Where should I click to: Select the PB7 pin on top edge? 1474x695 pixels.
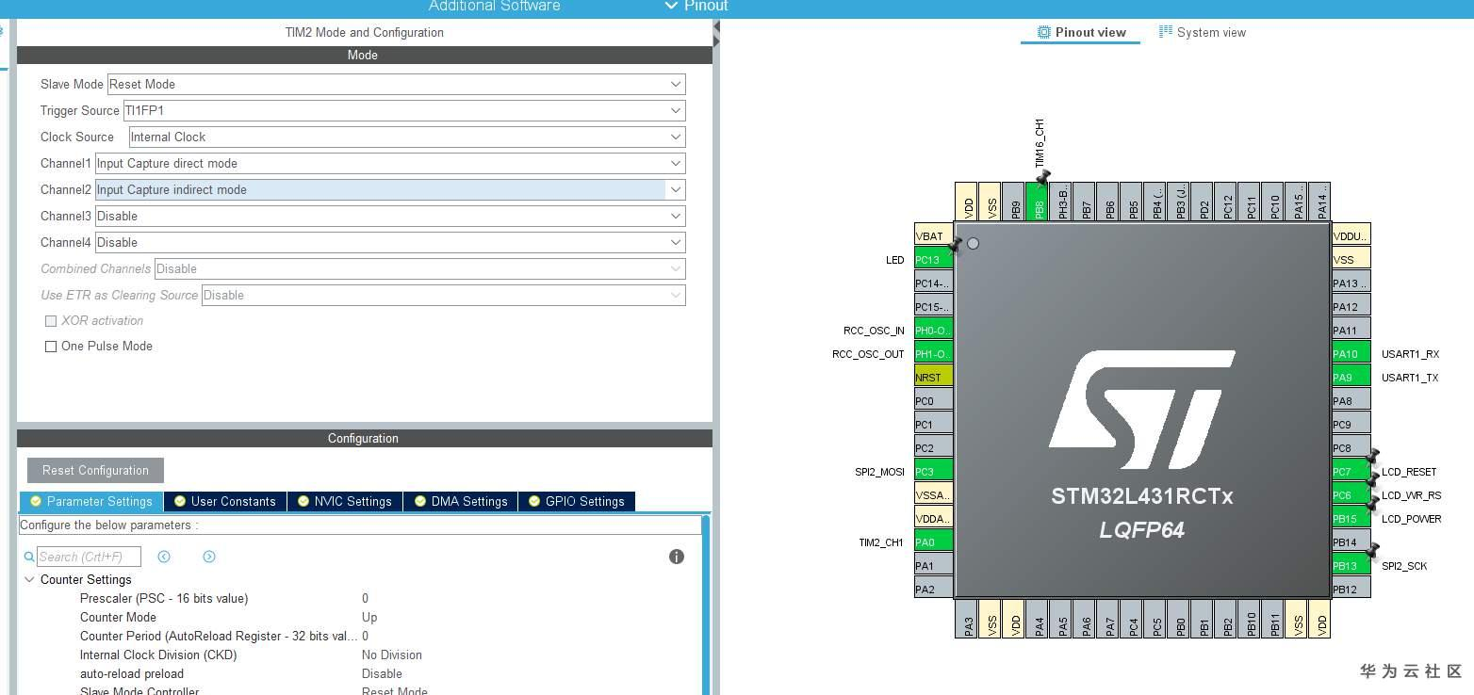click(x=1084, y=202)
